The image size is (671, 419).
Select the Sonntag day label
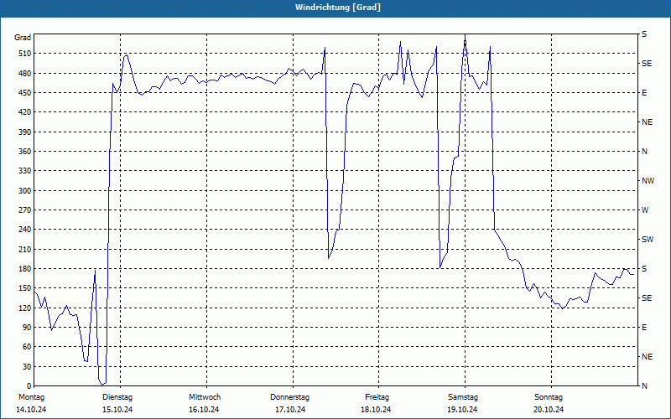pos(549,397)
